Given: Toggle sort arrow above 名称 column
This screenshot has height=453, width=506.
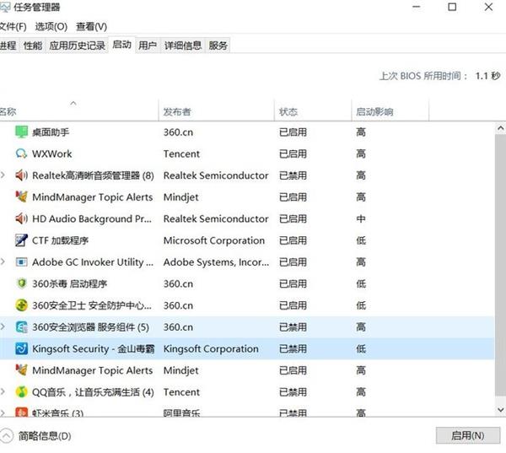Looking at the screenshot, I should click(x=73, y=103).
